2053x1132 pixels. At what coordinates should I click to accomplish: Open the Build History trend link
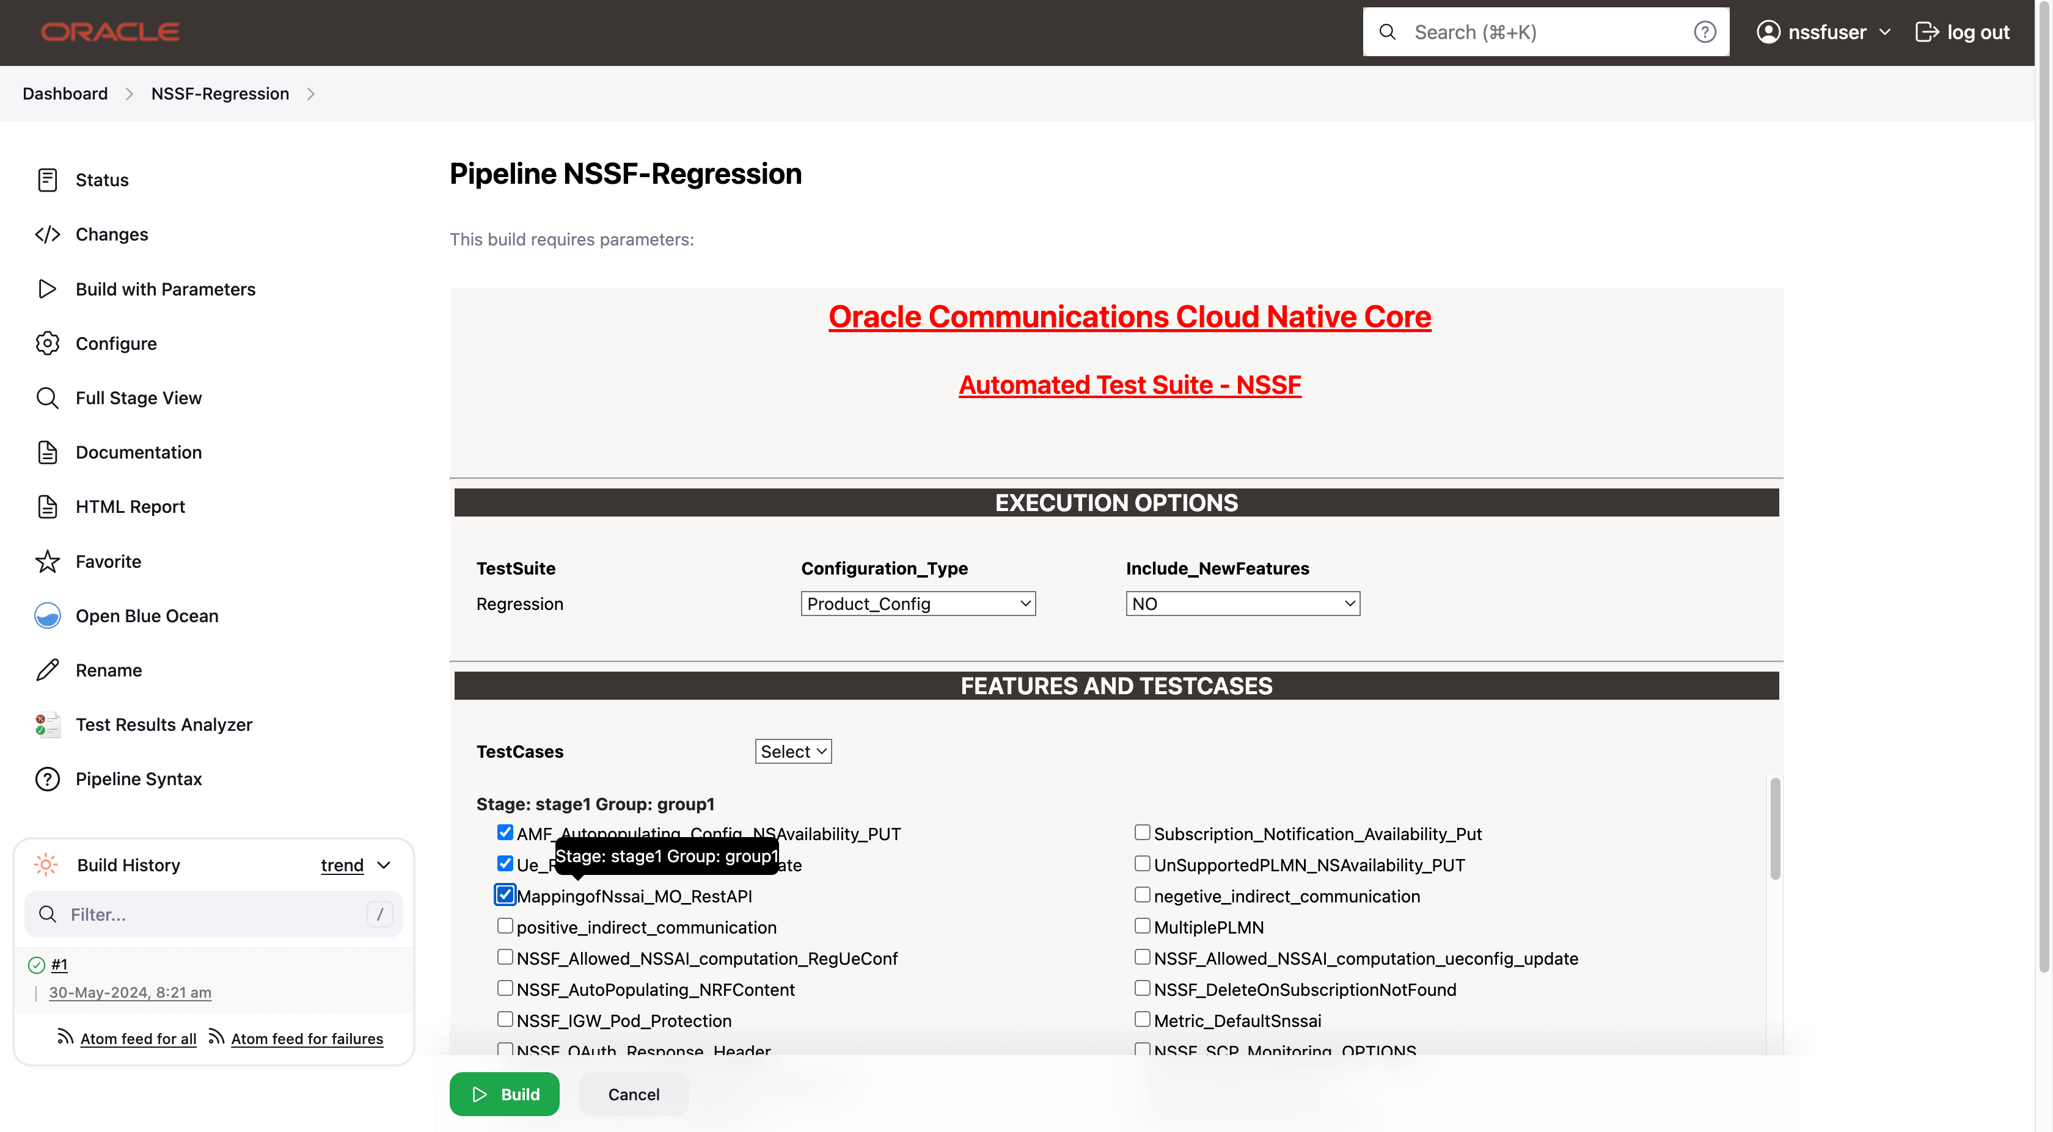(x=342, y=865)
